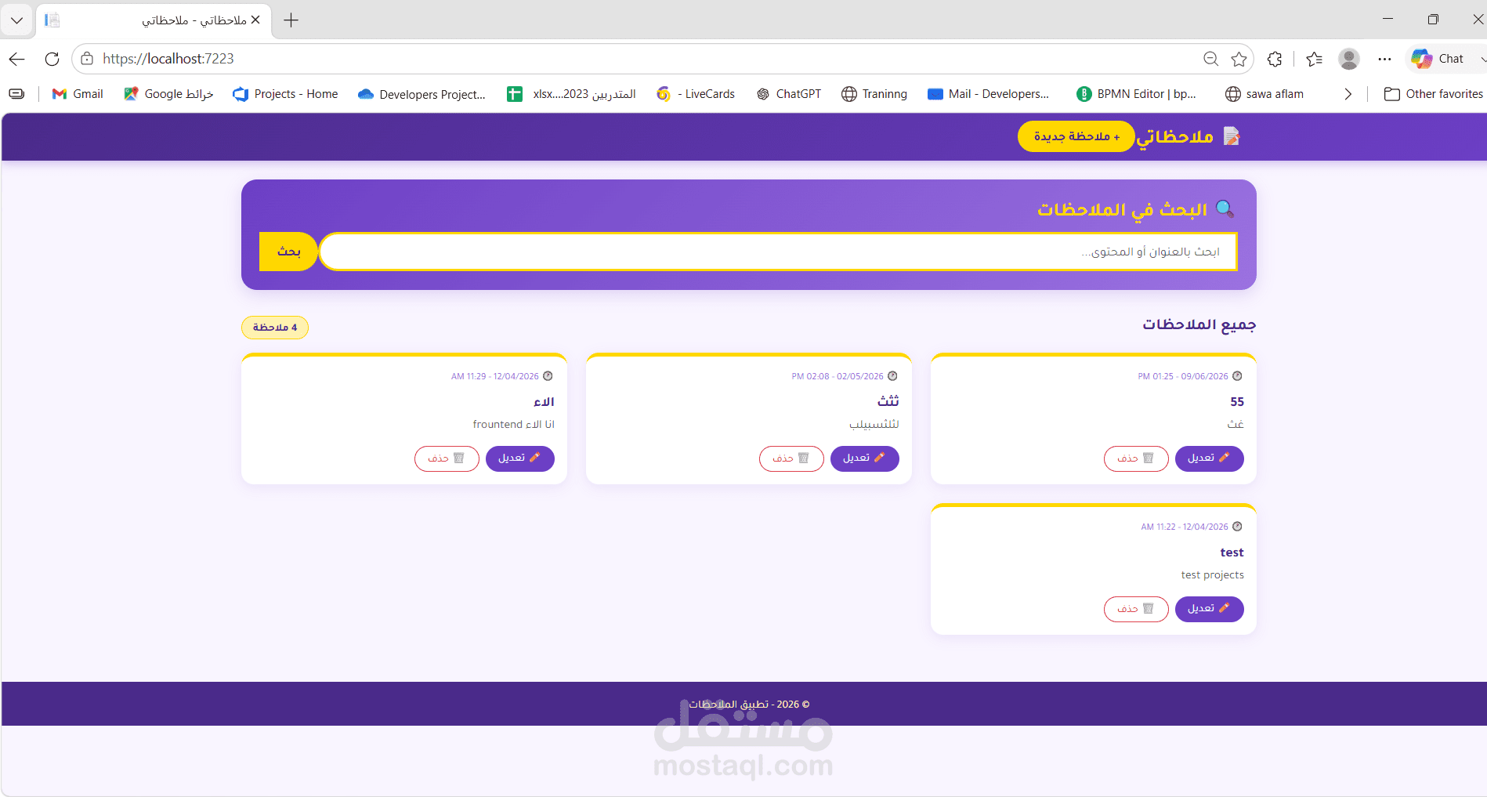Click the text test projects
Image resolution: width=1487 pixels, height=797 pixels.
point(1212,575)
